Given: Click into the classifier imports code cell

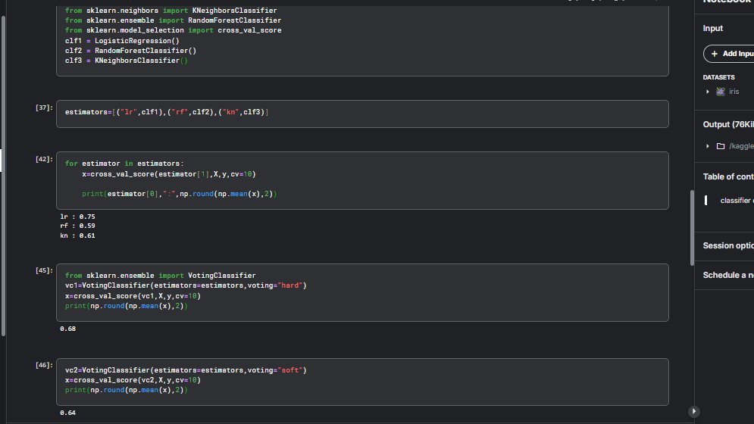Looking at the screenshot, I should tap(362, 39).
